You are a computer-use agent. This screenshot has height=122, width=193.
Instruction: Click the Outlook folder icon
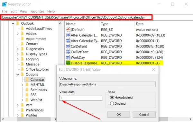coord(18,23)
